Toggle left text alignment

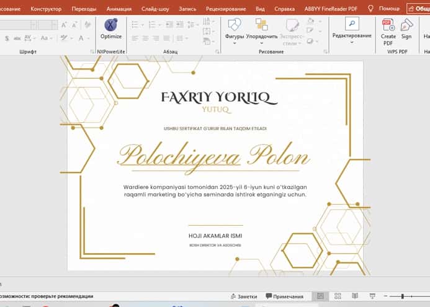click(x=135, y=38)
